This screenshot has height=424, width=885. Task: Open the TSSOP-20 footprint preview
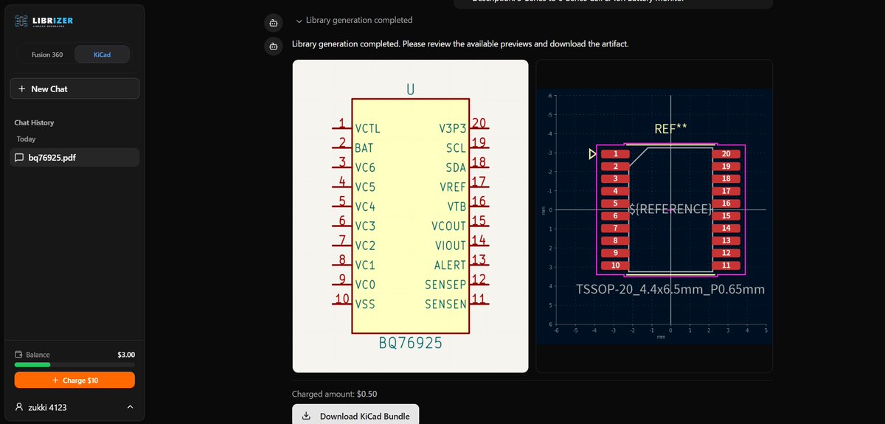pos(654,216)
